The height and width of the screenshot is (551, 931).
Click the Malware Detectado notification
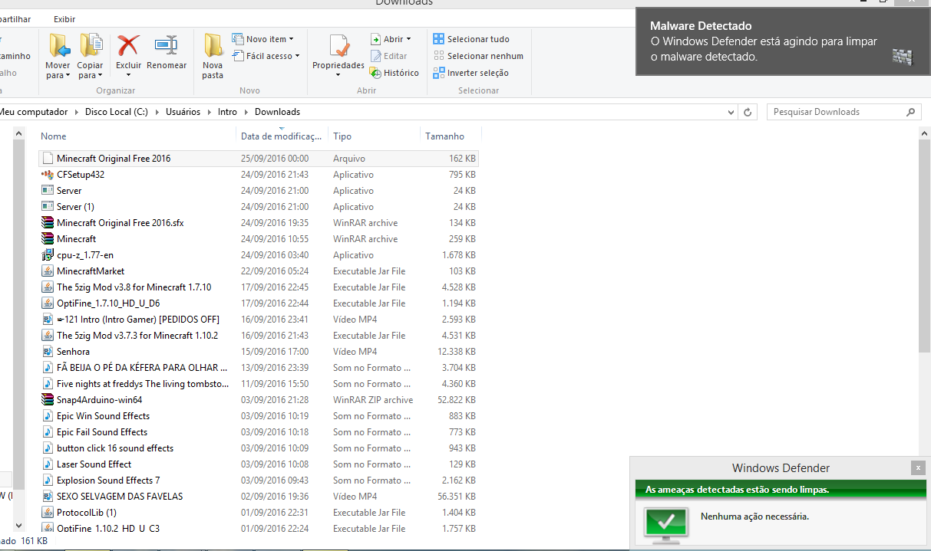tap(783, 41)
